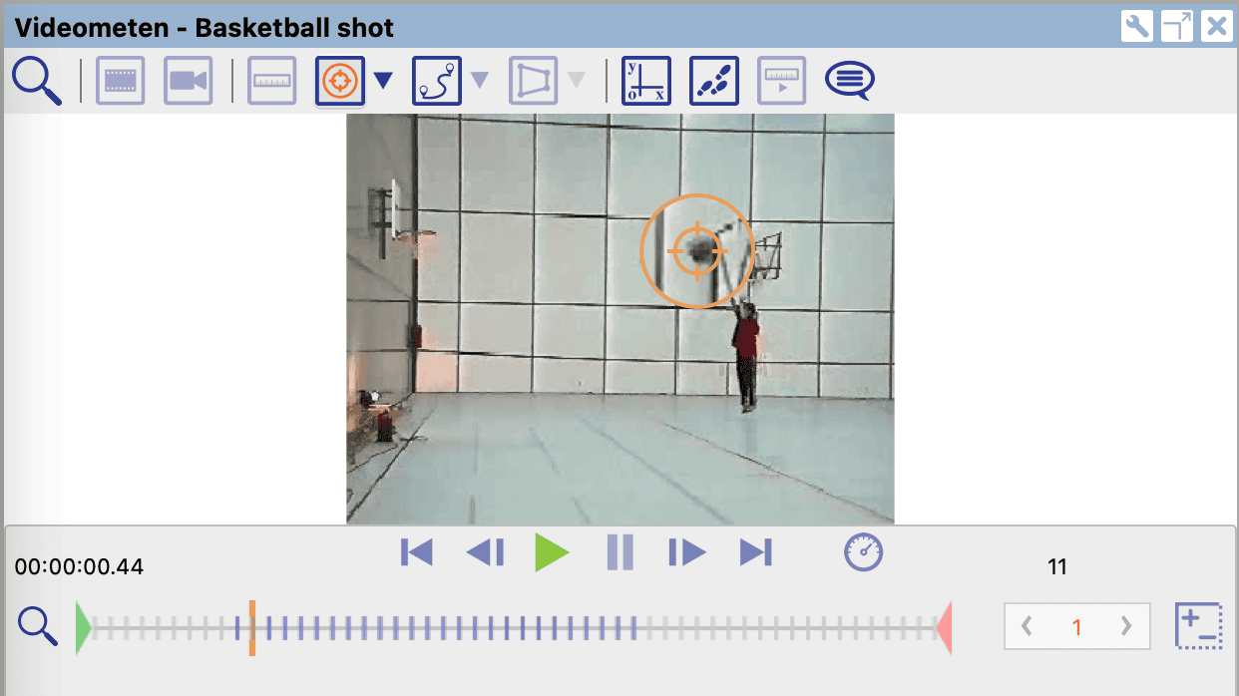This screenshot has width=1239, height=696.
Task: Open the film strip video icon
Action: 120,81
